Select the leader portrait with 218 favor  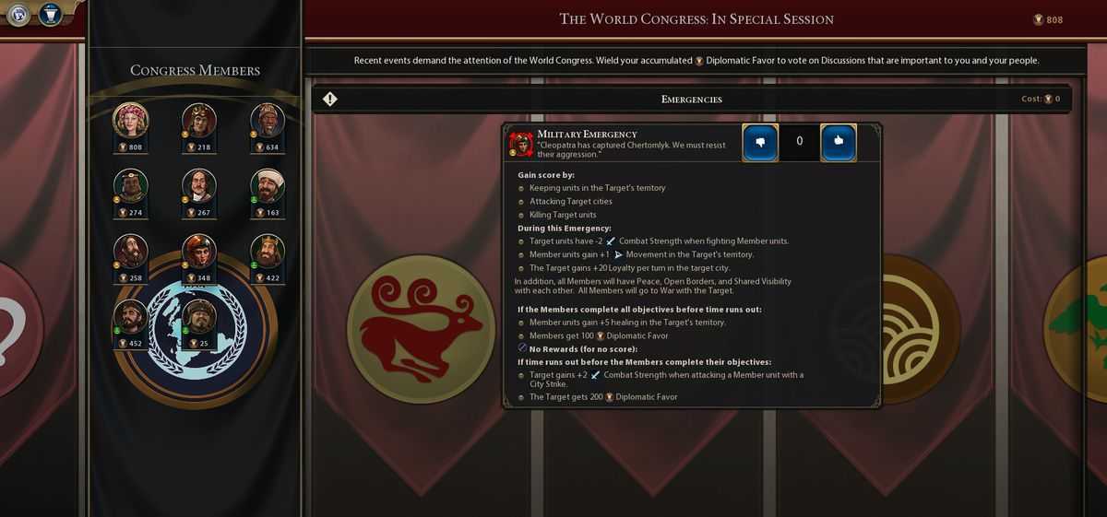198,120
